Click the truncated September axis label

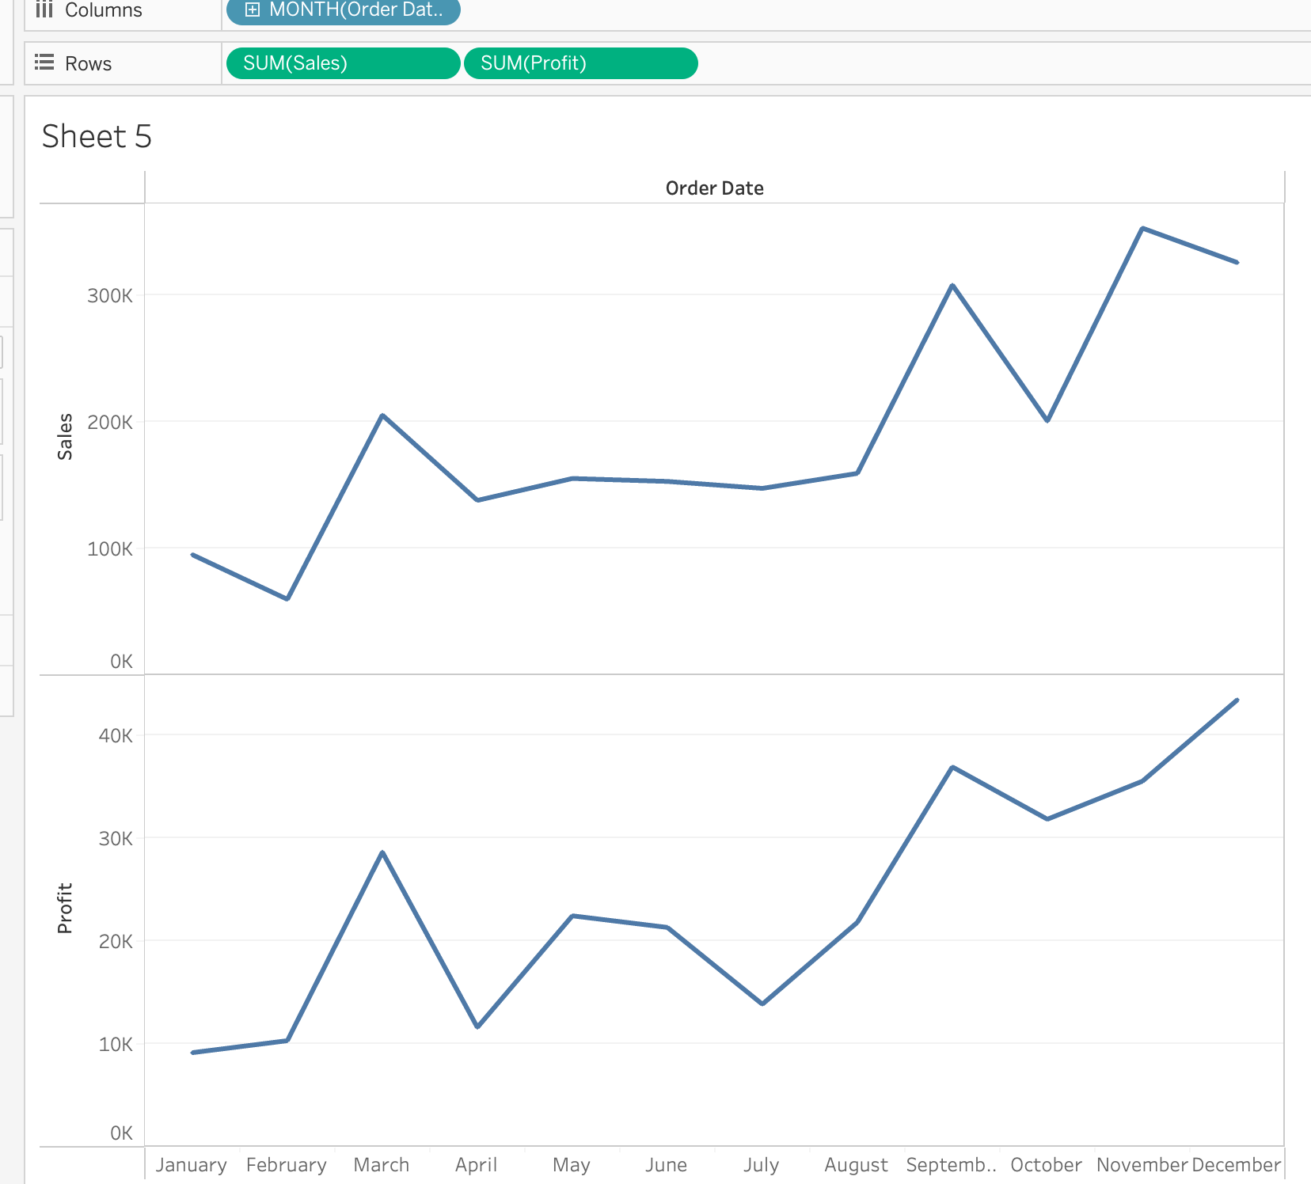click(x=951, y=1165)
